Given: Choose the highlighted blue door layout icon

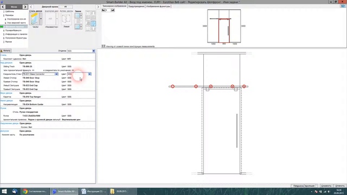Looking at the screenshot, I should tap(93, 23).
